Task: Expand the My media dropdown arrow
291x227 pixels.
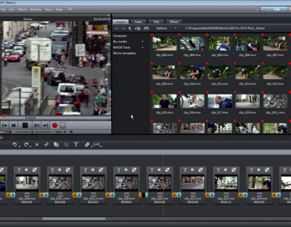Action: click(x=142, y=42)
